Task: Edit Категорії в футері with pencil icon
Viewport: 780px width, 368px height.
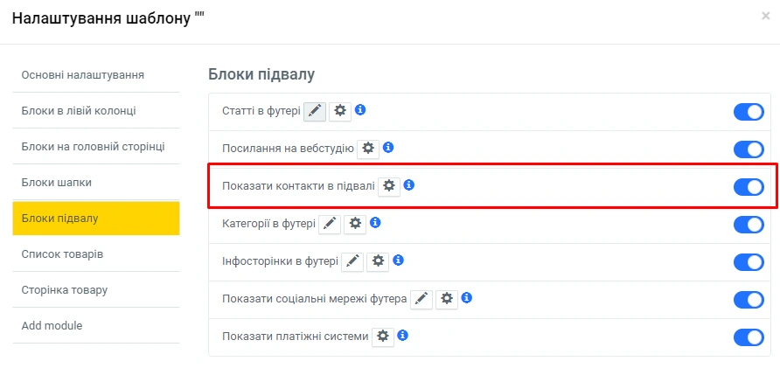Action: [x=330, y=224]
